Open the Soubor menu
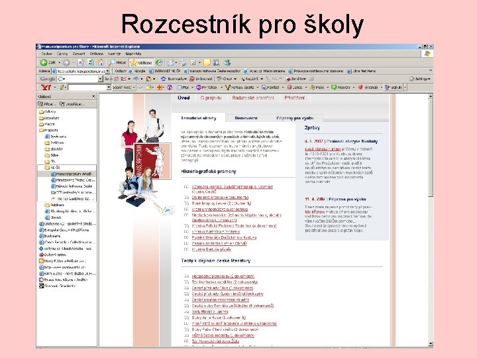Image resolution: width=477 pixels, height=358 pixels. 46,54
